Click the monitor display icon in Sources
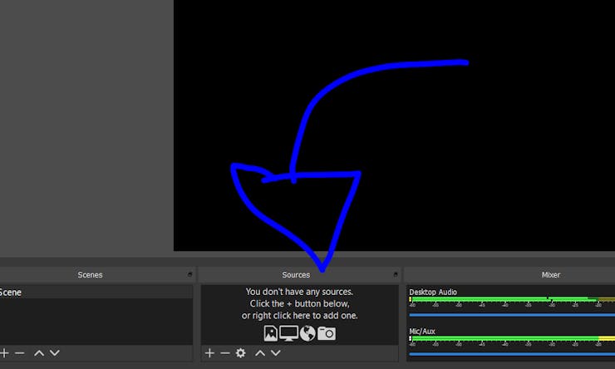615x369 pixels. point(288,333)
